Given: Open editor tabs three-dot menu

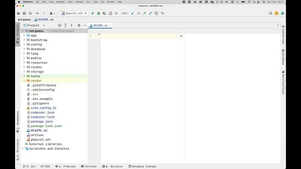Looking at the screenshot, I should [x=277, y=25].
